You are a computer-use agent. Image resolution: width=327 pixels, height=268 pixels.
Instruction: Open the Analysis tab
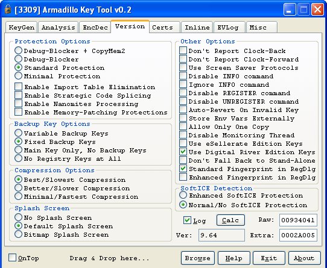click(58, 27)
